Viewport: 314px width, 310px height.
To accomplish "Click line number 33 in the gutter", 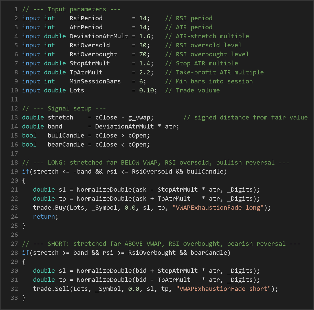I will 14,298.
